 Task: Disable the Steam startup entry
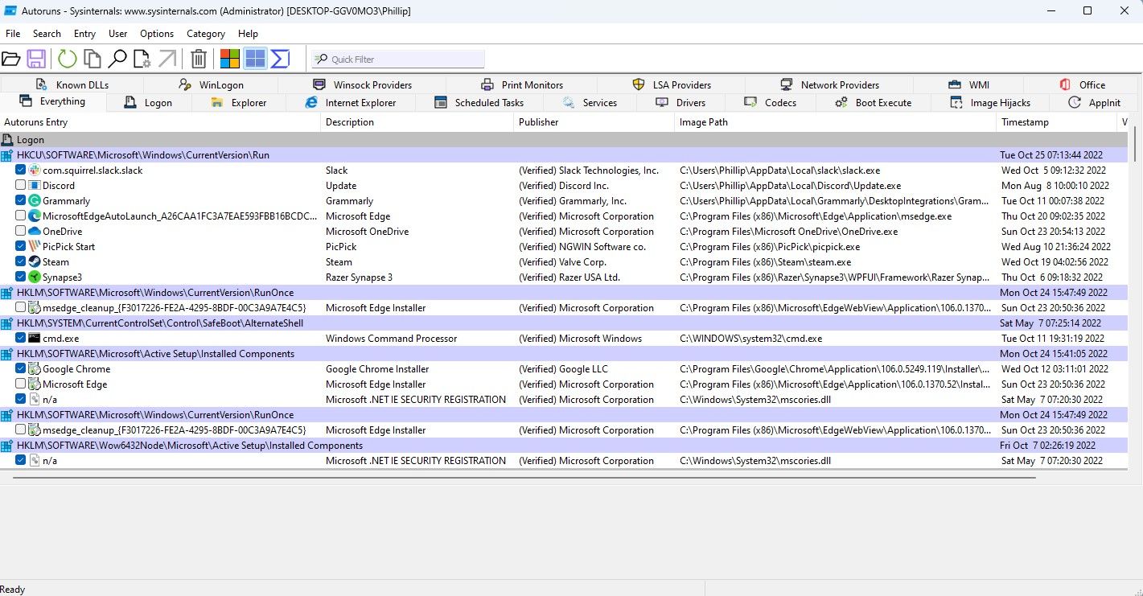[19, 261]
